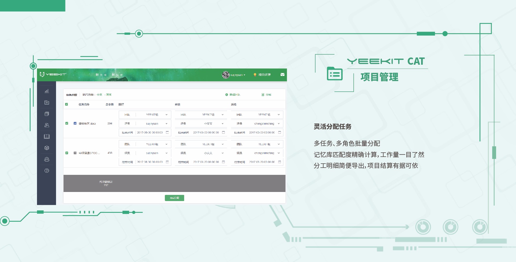Click the 总字数 column header
516x262 pixels.
(110, 105)
